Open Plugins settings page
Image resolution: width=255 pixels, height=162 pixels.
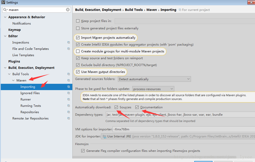pos(14,61)
